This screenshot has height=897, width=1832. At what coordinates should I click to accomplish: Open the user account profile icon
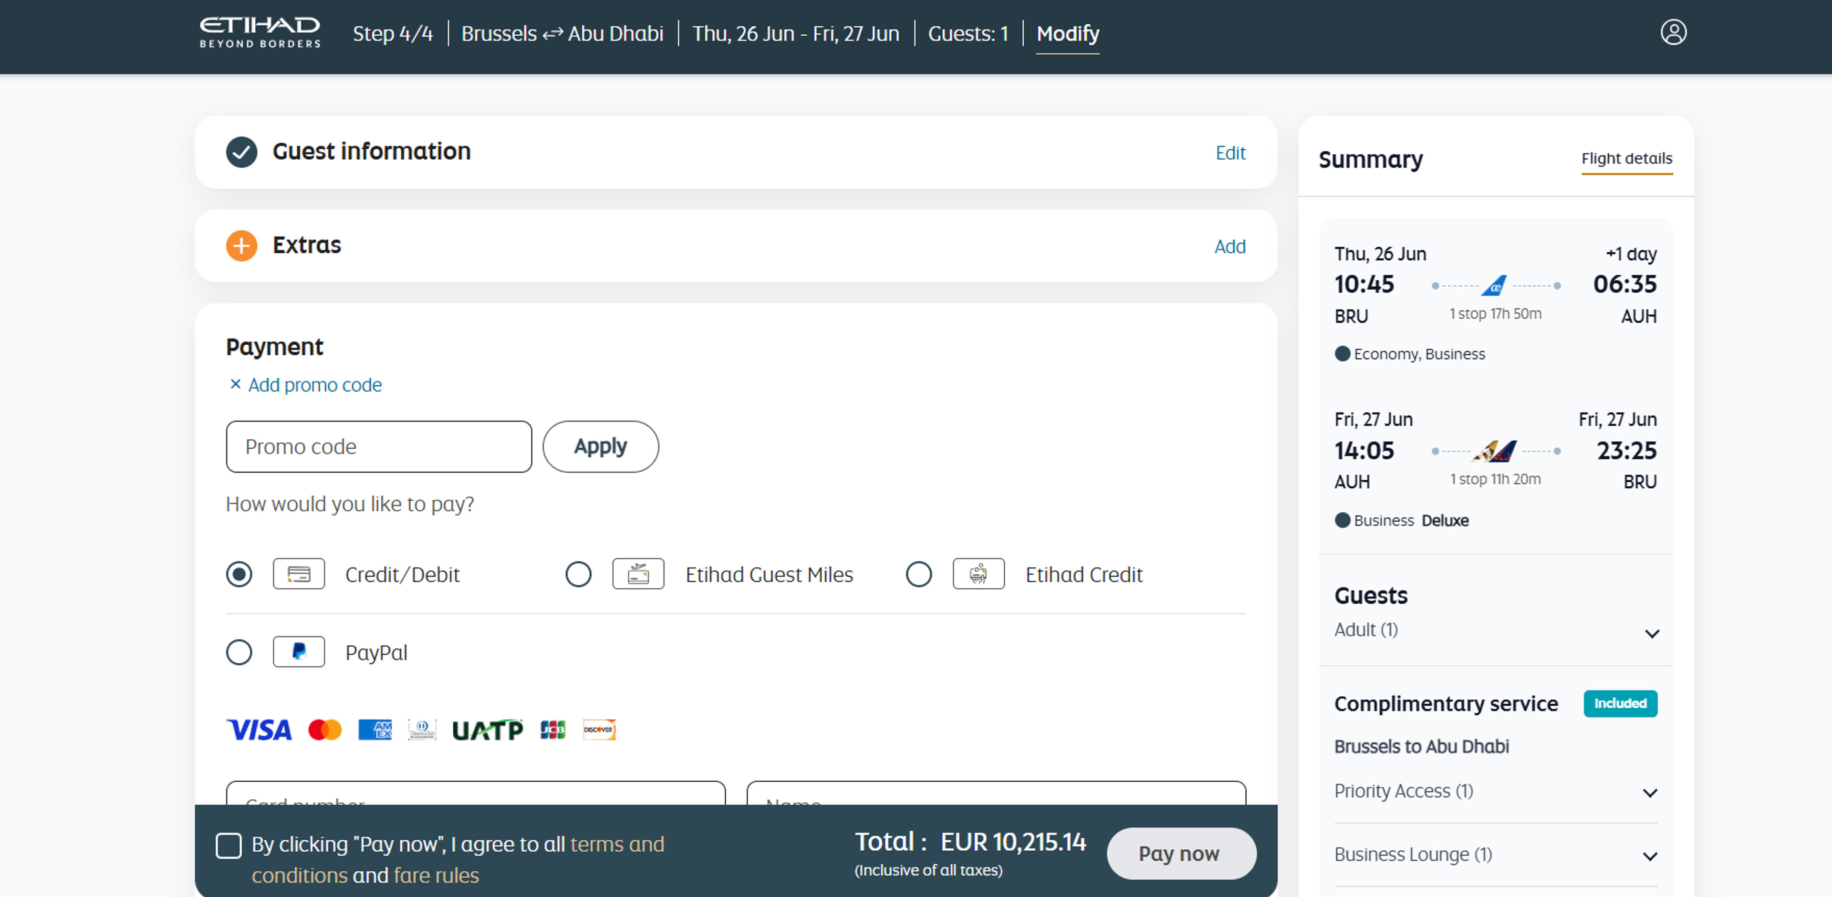(1673, 33)
